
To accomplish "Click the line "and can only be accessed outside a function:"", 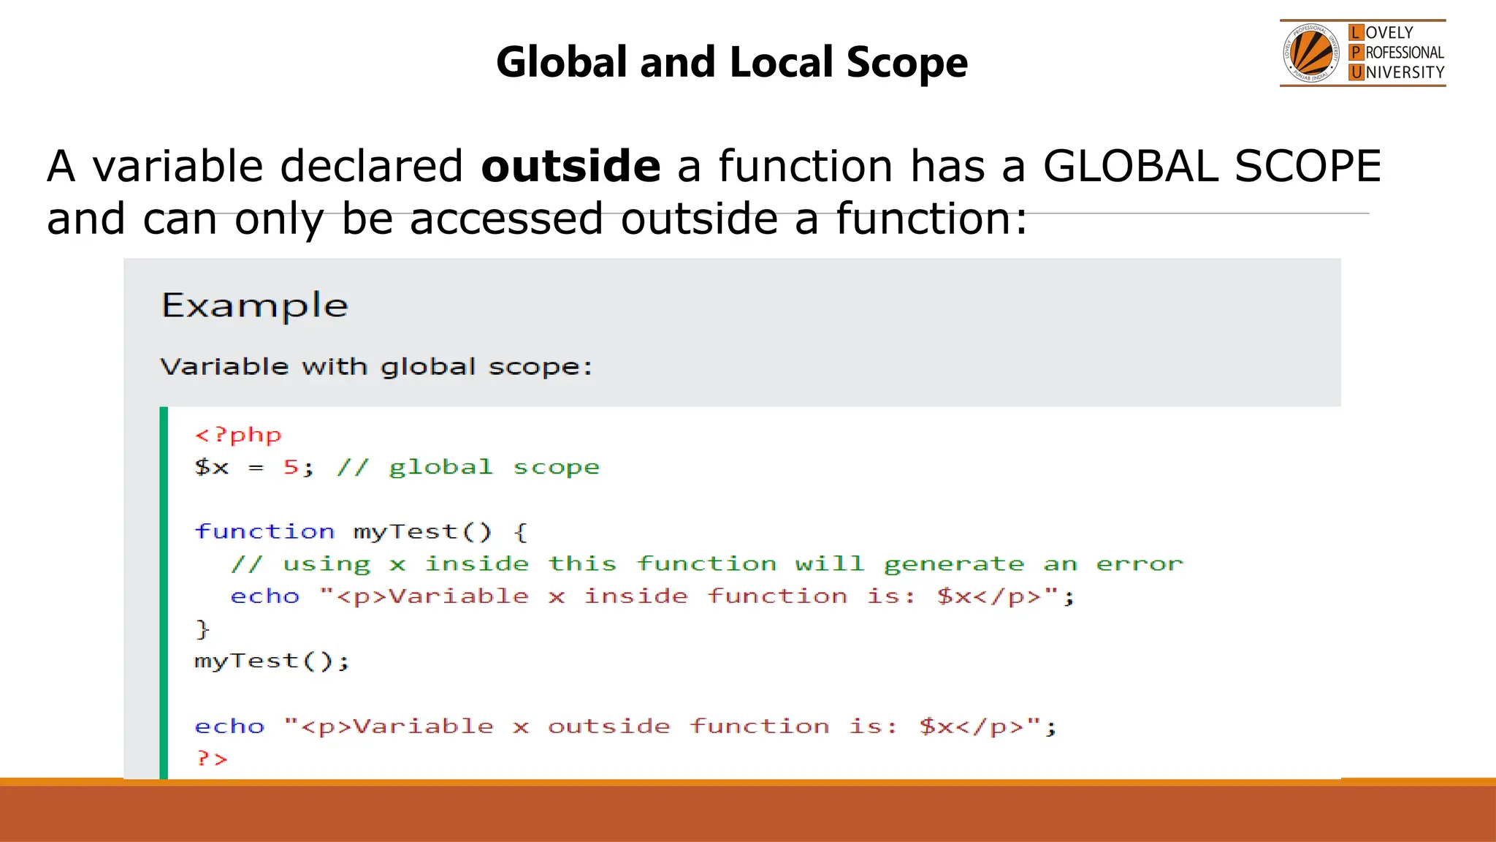I will 538,218.
